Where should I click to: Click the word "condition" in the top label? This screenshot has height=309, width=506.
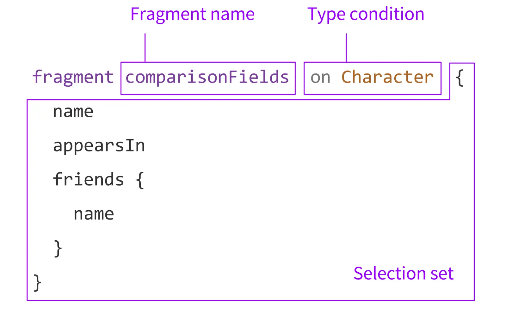(387, 14)
